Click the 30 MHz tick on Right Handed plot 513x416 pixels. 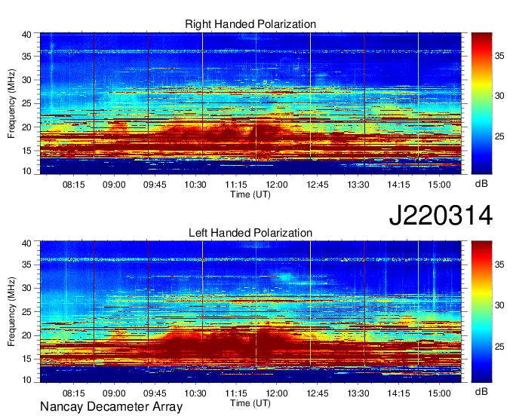[x=26, y=80]
